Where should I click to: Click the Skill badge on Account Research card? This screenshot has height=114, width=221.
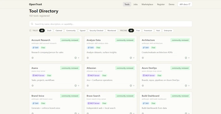[36, 48]
